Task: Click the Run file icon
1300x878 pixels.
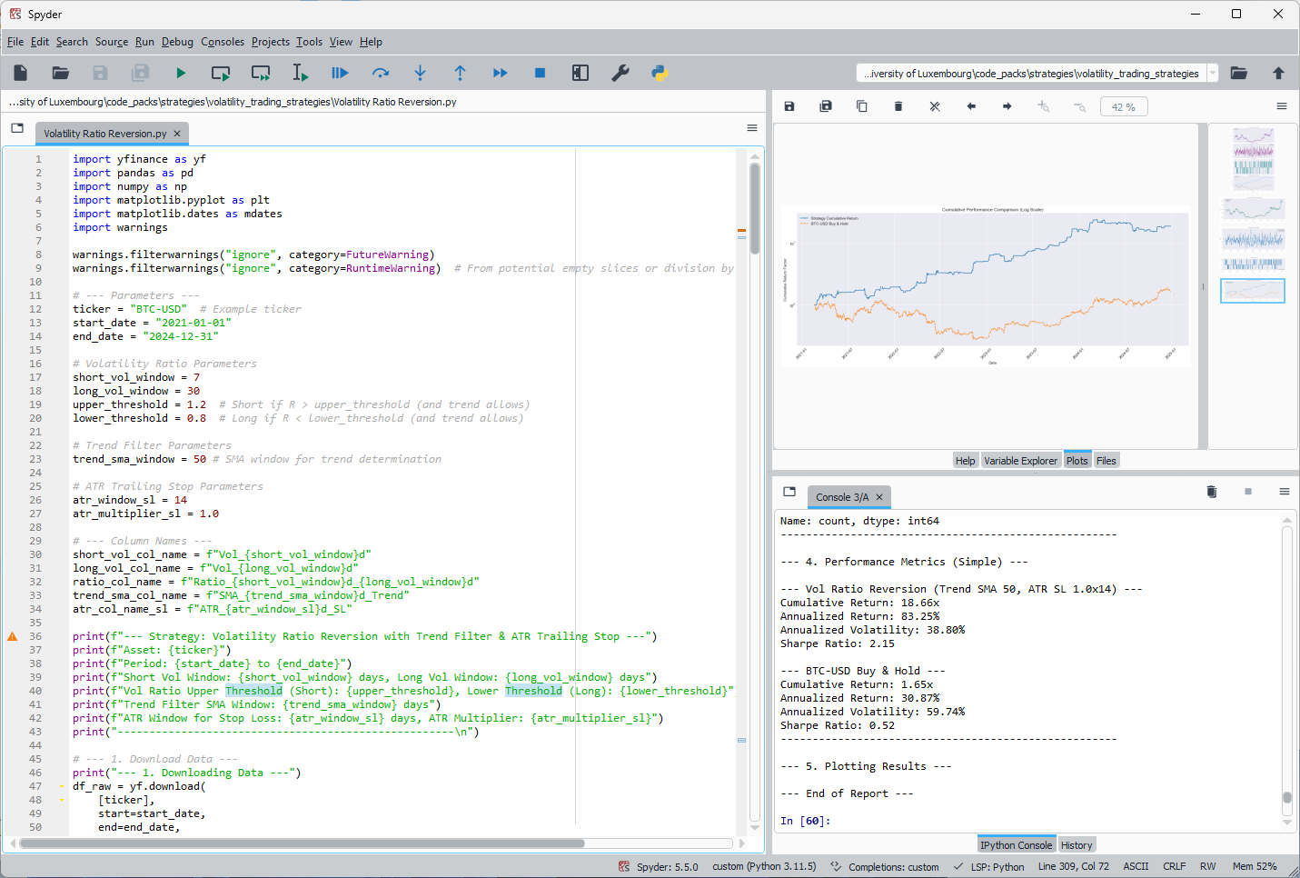Action: (x=180, y=73)
